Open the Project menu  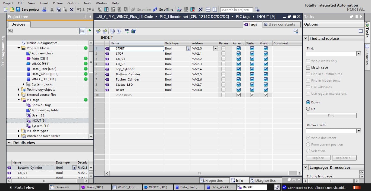coord(8,3)
